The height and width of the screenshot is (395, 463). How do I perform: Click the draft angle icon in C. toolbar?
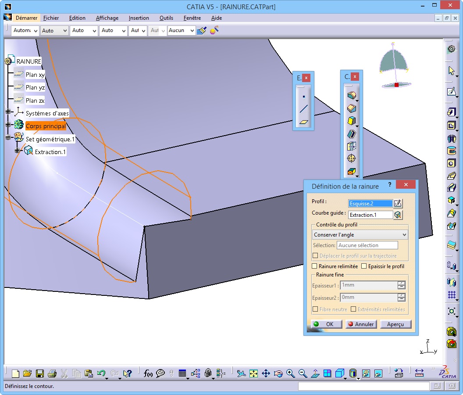coord(351,121)
